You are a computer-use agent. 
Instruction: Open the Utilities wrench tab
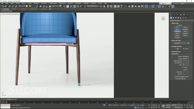coord(187,15)
